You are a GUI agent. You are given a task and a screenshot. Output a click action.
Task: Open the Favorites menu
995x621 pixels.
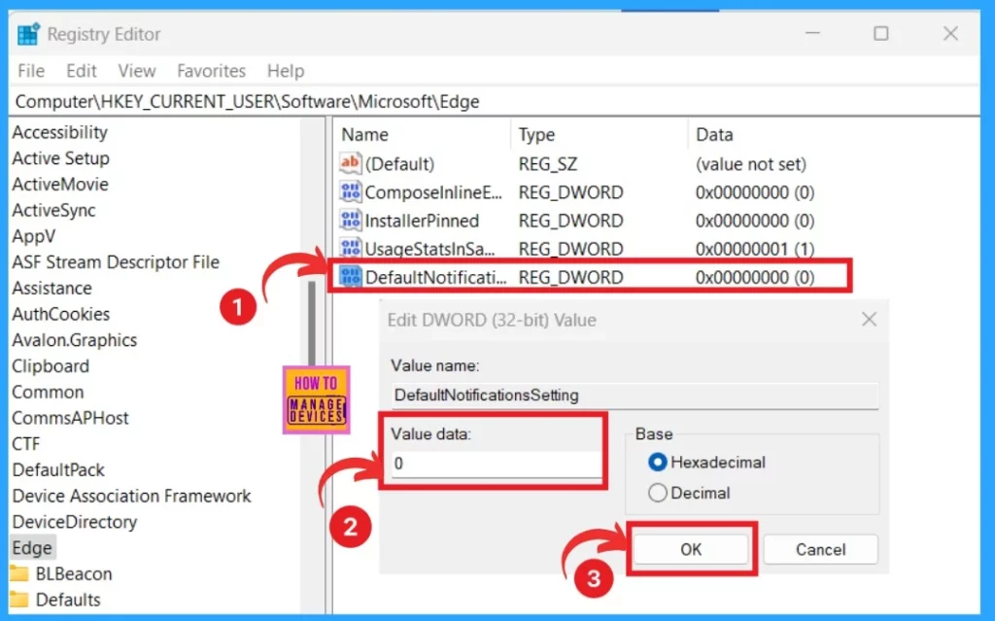(211, 71)
